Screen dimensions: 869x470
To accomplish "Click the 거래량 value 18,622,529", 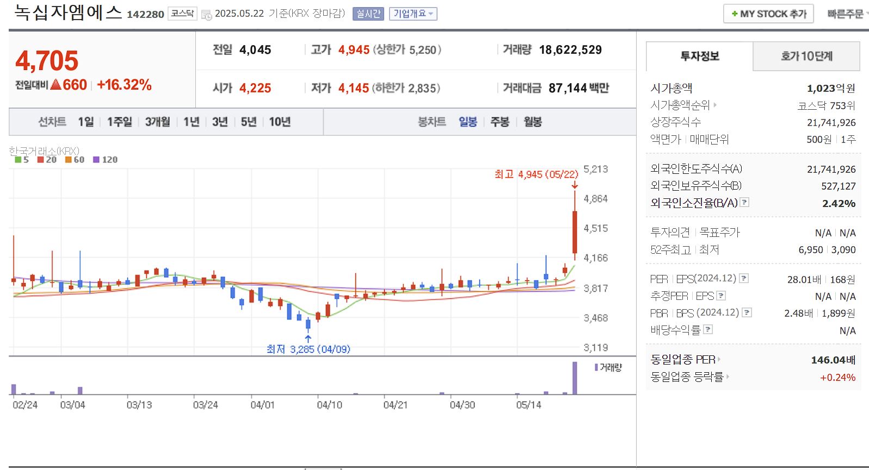I will (x=570, y=50).
